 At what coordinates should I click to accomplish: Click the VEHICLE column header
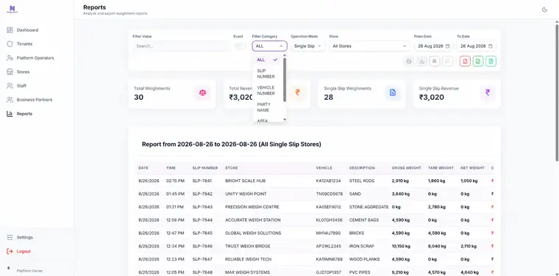[x=324, y=168]
